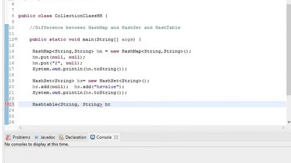Click System.out.println(hm.toString()) statement
The height and width of the screenshot is (163, 291).
tap(80, 69)
